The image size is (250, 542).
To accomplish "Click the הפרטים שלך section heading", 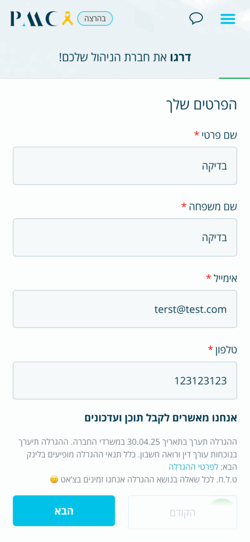I will click(x=200, y=105).
